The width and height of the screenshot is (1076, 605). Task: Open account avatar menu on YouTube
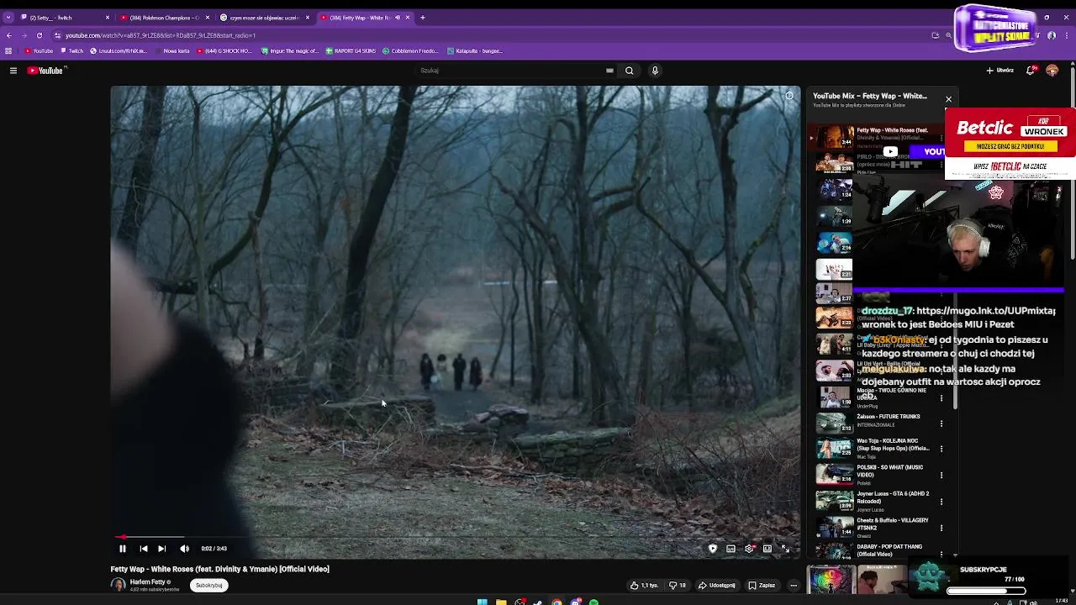click(1052, 71)
